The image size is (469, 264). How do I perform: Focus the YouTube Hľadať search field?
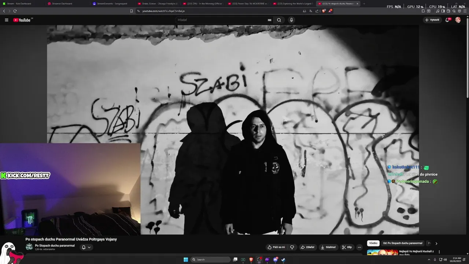(x=222, y=20)
